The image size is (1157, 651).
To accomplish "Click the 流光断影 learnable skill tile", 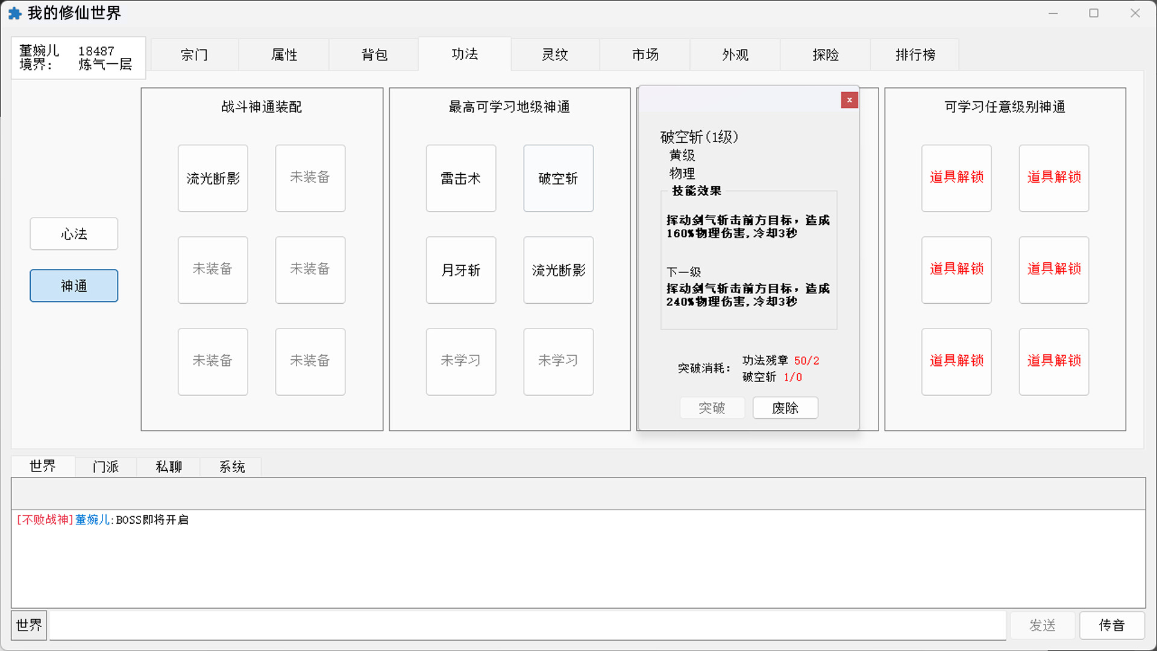I will pyautogui.click(x=558, y=269).
